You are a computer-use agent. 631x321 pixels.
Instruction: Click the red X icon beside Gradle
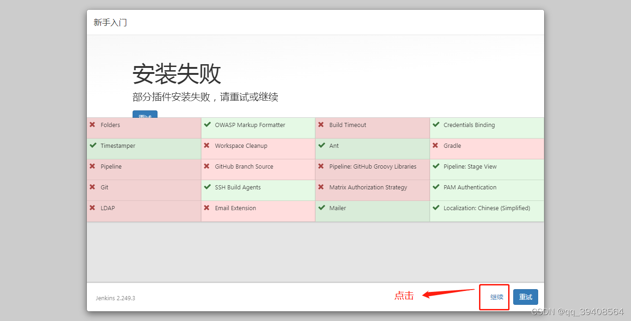point(435,145)
